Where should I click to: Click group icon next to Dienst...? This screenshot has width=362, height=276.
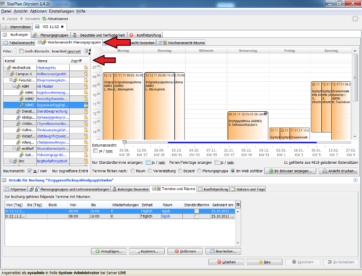click(x=19, y=111)
